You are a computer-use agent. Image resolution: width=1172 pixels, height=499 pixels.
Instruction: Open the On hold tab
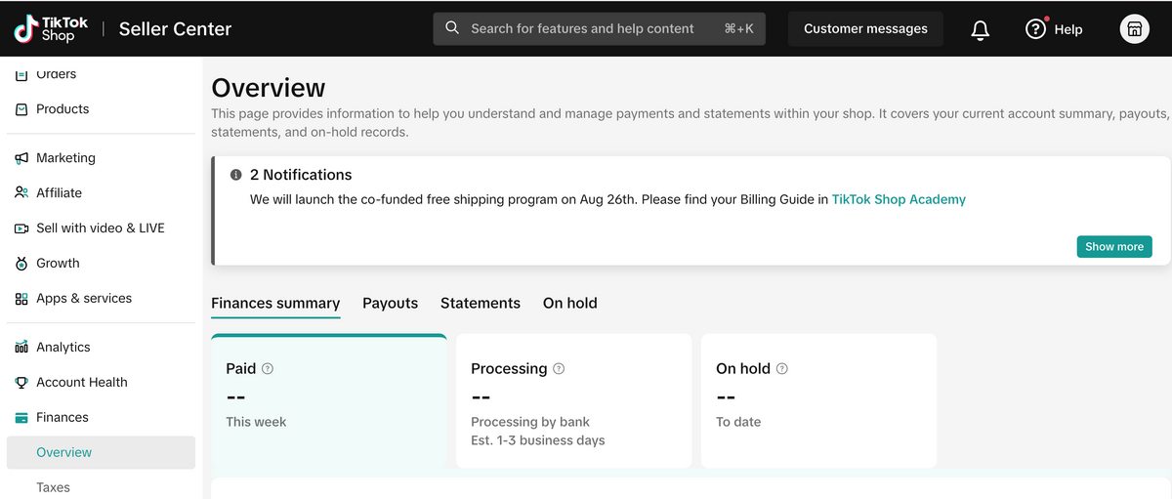tap(569, 304)
